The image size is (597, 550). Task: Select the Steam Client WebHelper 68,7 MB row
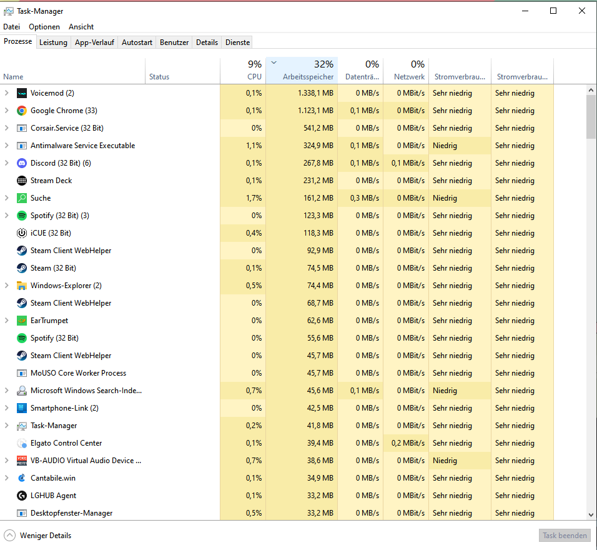(x=277, y=303)
